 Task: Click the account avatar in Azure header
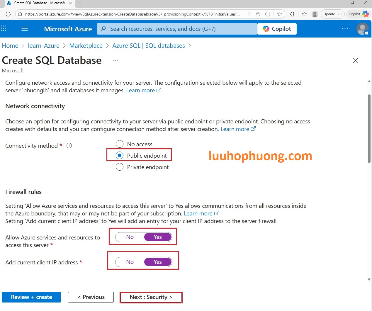(x=362, y=29)
